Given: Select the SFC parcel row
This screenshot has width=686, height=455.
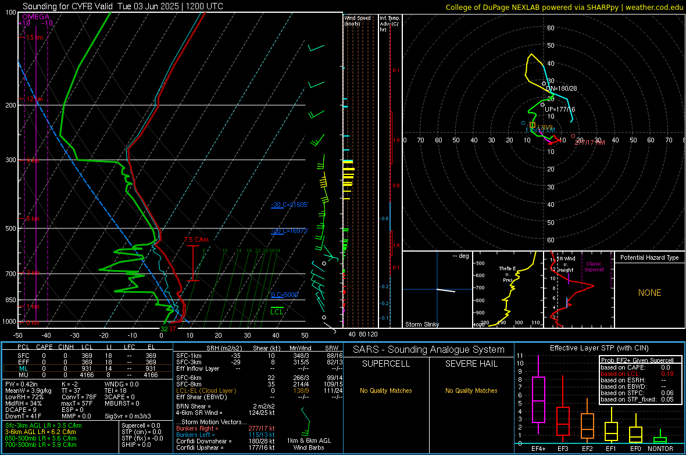Looking at the screenshot, I should [87, 356].
